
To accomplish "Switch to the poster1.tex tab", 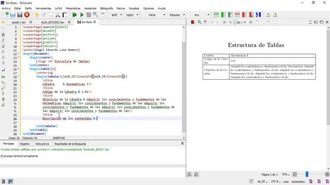I will point(19,22).
